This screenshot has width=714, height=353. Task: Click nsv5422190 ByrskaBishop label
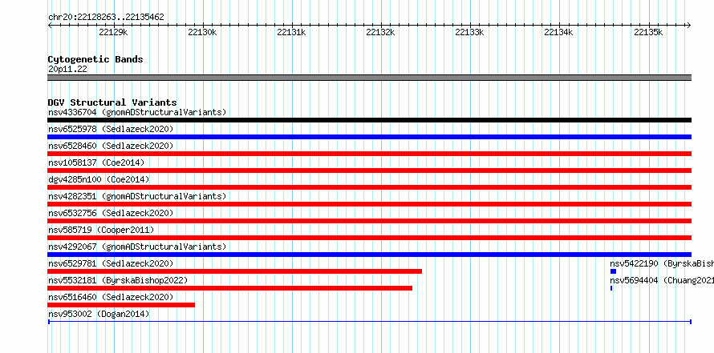pyautogui.click(x=662, y=263)
